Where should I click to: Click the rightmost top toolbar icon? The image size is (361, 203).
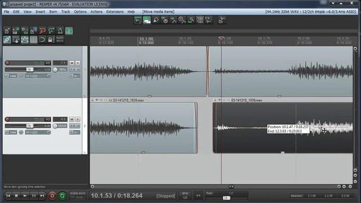point(222,20)
